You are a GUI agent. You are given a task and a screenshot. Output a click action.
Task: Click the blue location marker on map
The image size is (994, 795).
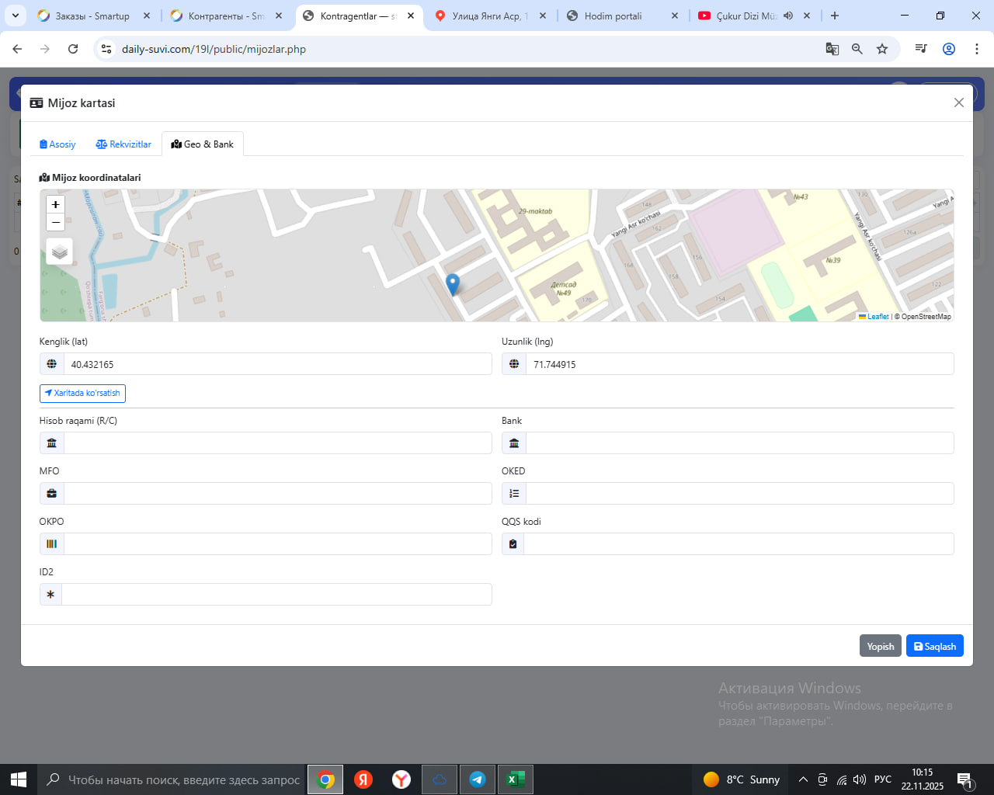coord(453,283)
